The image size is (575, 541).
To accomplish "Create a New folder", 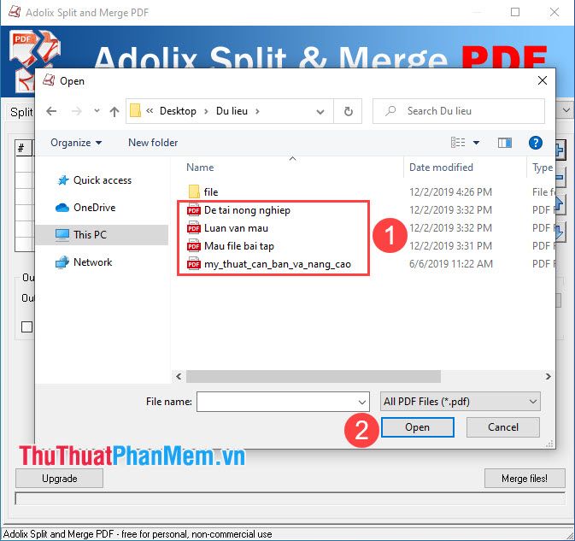I will 153,143.
